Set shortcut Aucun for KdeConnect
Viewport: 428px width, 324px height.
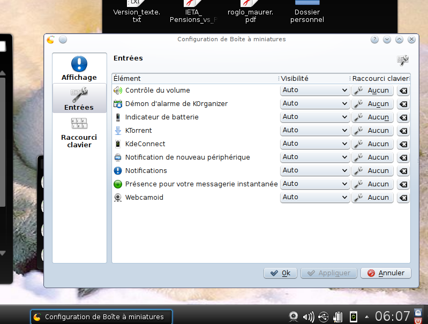click(373, 144)
